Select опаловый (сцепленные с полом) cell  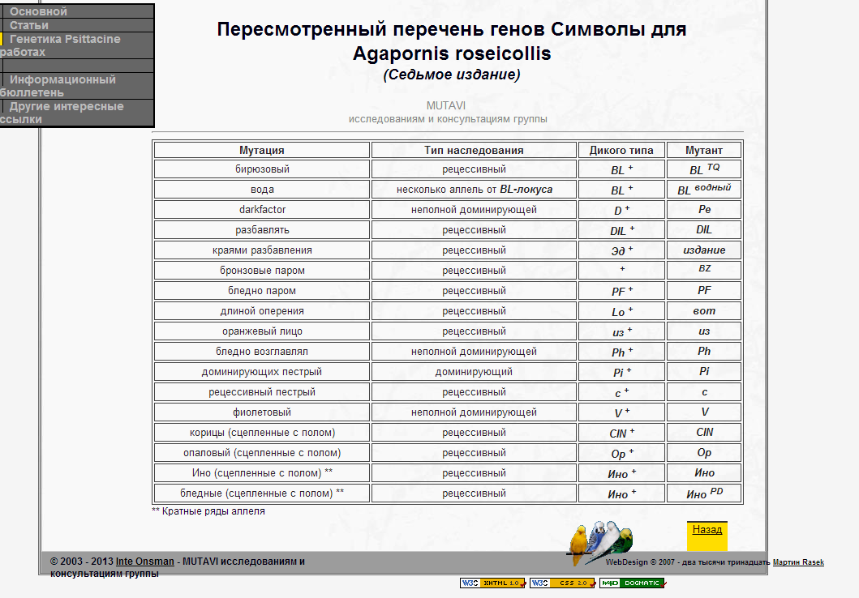[x=262, y=452]
